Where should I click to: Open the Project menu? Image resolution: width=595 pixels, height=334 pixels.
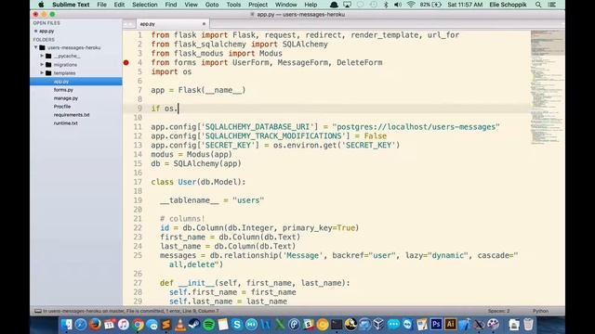258,5
